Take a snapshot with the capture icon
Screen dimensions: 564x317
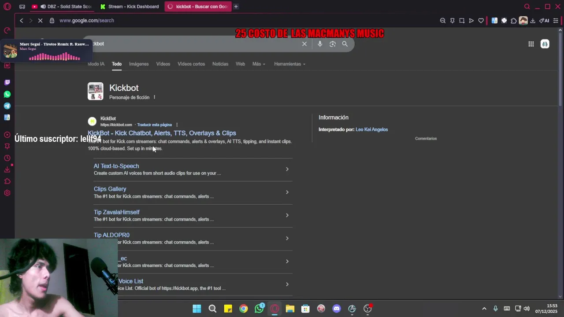[x=462, y=20]
